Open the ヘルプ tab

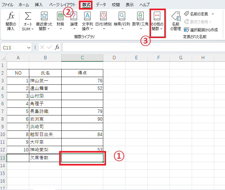click(145, 5)
